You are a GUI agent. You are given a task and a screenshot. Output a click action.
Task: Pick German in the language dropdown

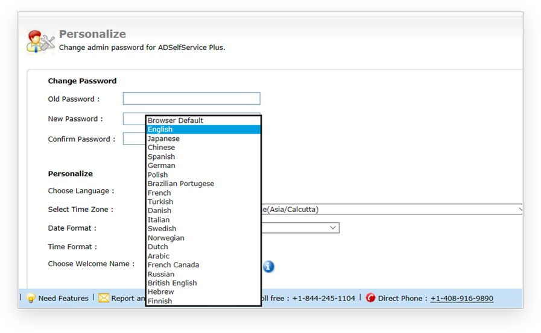203,166
